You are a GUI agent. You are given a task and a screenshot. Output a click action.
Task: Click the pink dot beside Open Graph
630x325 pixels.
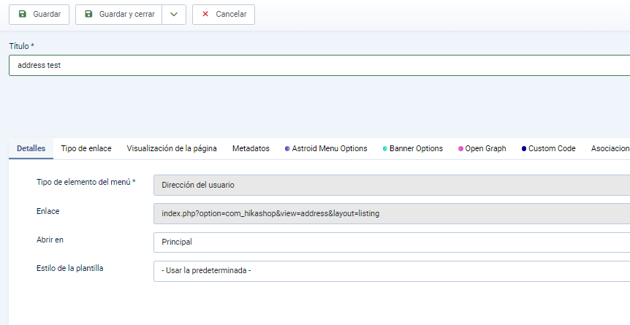click(460, 149)
